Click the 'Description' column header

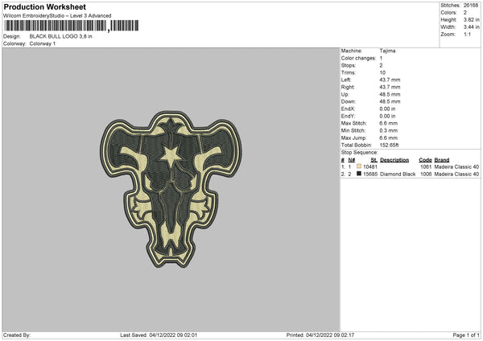tap(394, 160)
